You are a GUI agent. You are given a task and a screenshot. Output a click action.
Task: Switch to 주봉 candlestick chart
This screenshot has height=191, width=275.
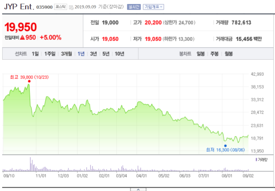click(x=215, y=54)
